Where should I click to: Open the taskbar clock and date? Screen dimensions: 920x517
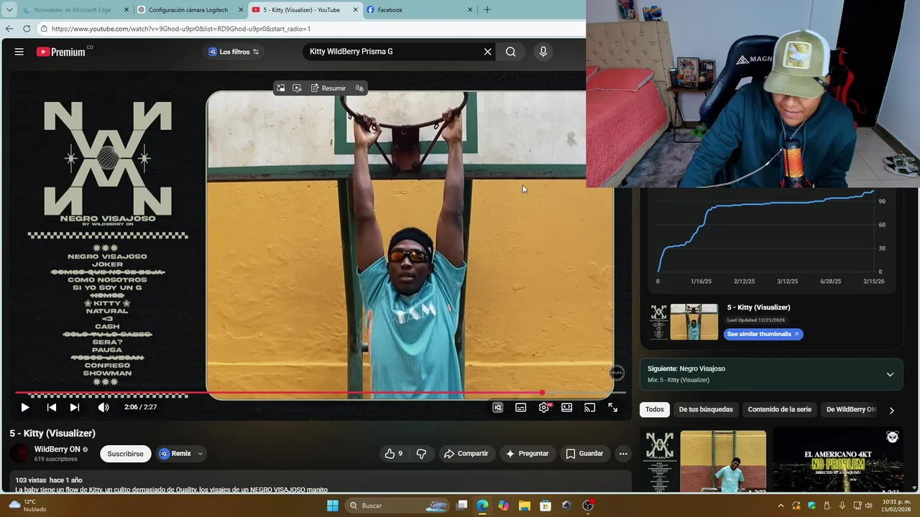(x=894, y=506)
